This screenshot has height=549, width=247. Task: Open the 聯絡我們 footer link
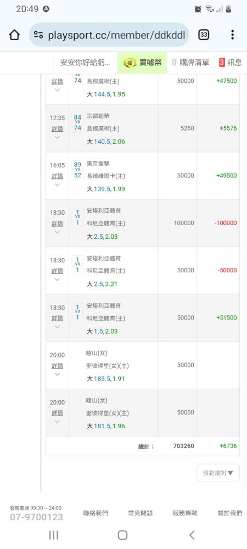coord(96,513)
